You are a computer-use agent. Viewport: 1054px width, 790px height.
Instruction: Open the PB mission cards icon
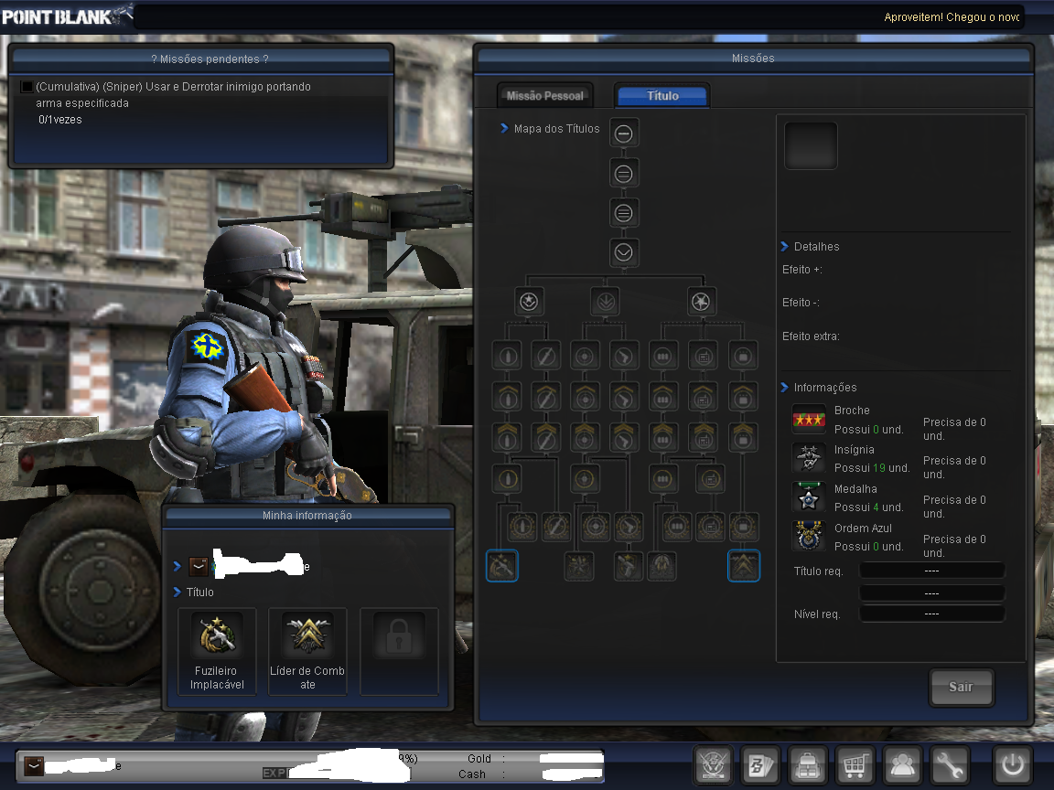click(760, 765)
